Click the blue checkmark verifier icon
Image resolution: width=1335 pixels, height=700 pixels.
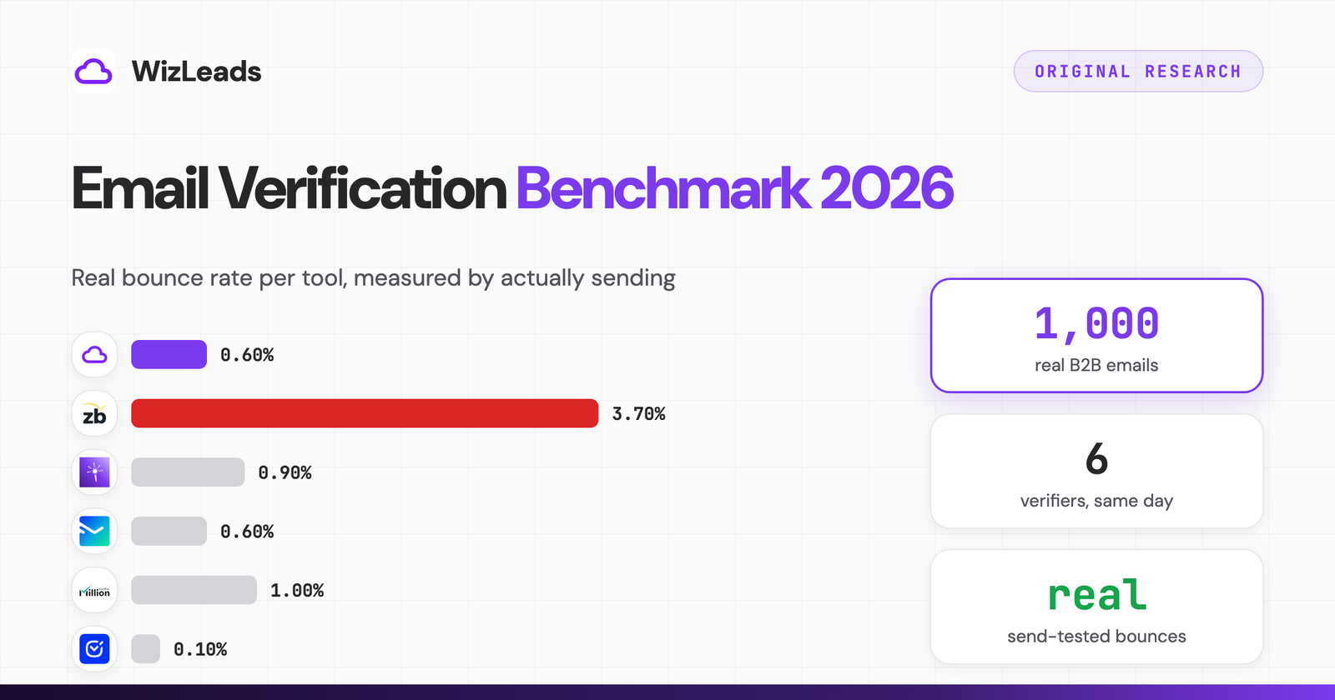coord(94,648)
